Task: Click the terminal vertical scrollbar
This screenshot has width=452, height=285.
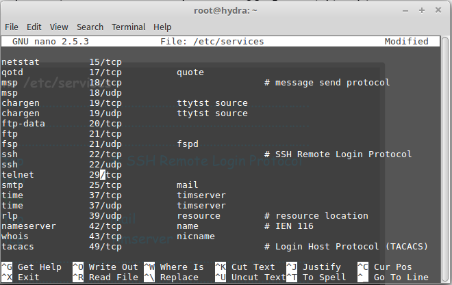Action: pyautogui.click(x=446, y=158)
